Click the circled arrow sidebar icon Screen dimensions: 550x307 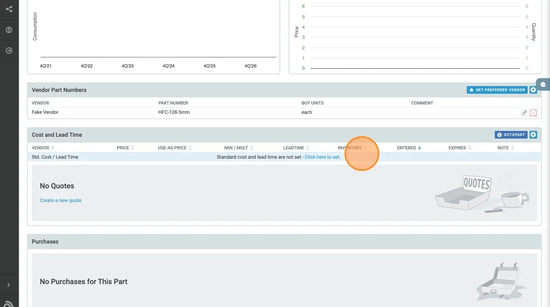[x=9, y=51]
